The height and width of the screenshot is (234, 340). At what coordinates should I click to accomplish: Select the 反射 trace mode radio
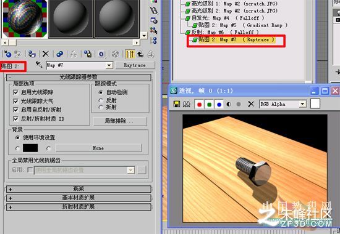pos(101,100)
